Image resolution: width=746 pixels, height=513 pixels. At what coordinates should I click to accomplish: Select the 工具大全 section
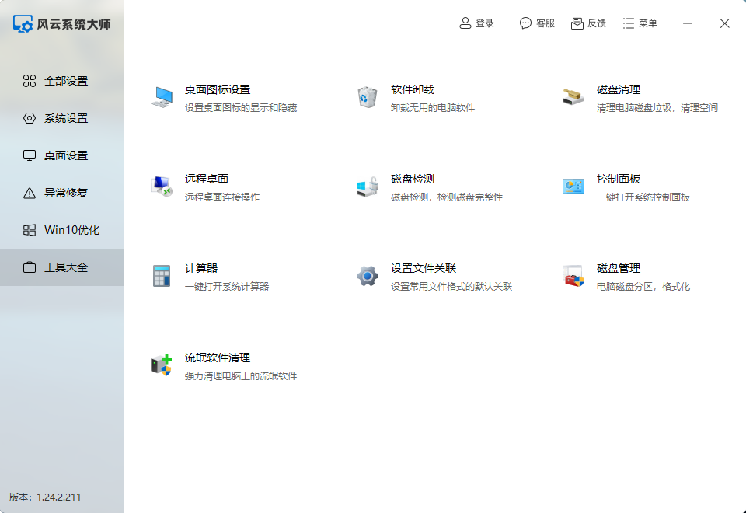[x=62, y=267]
